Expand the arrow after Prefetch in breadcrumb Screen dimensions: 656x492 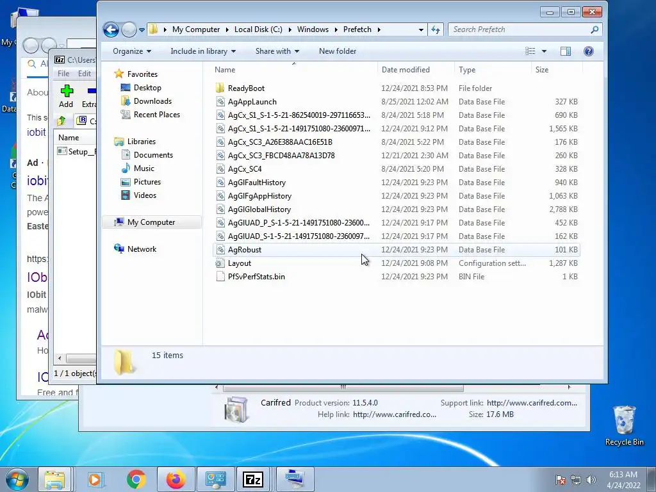click(x=379, y=29)
